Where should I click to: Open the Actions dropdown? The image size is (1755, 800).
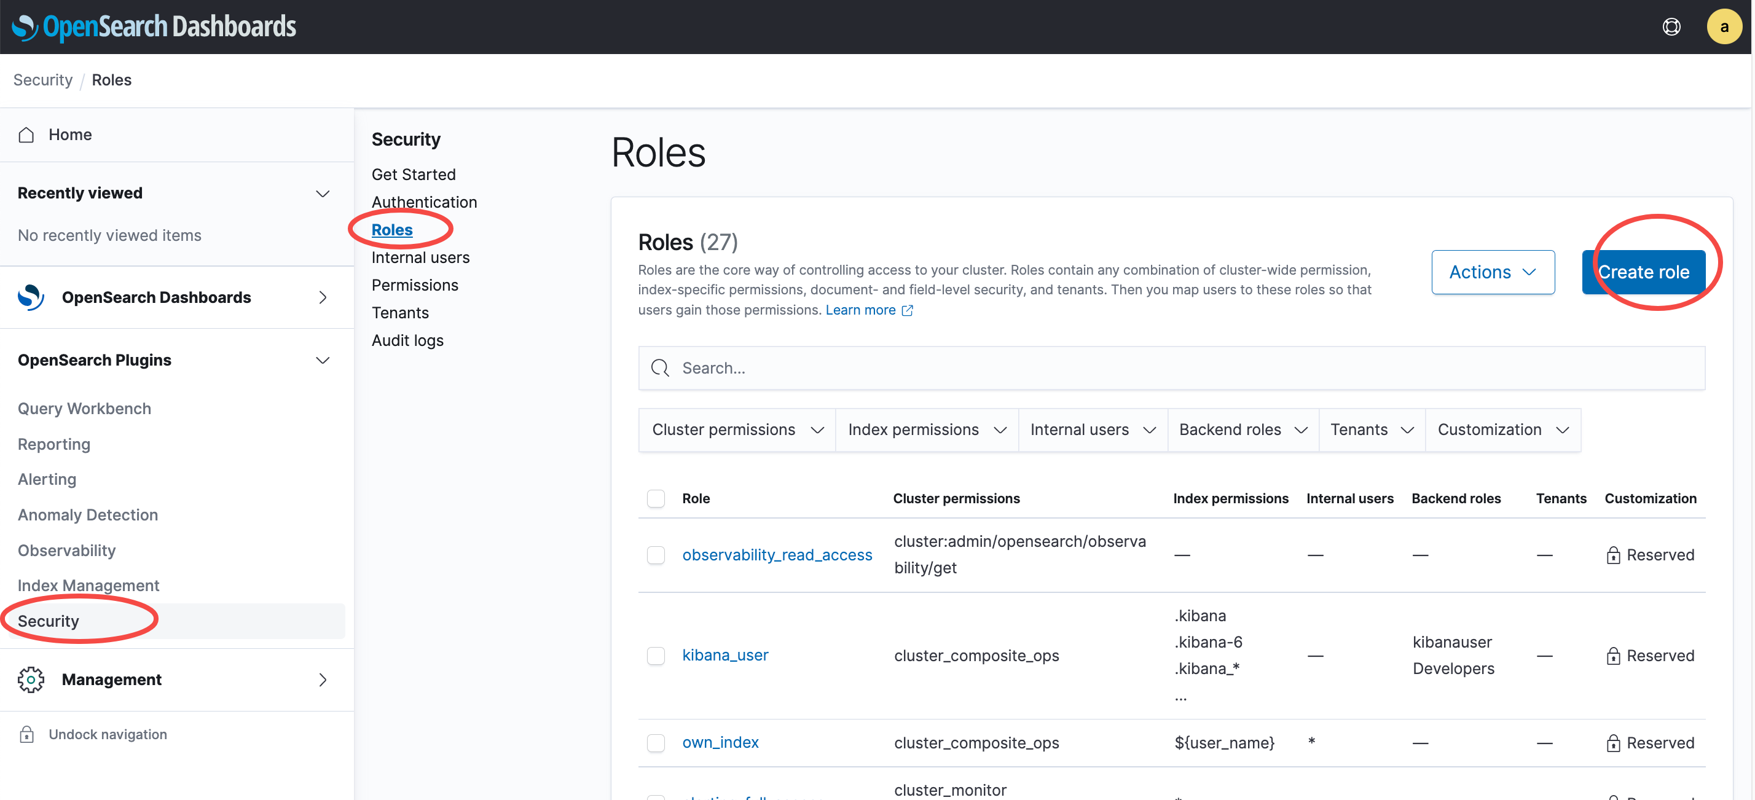click(x=1493, y=272)
